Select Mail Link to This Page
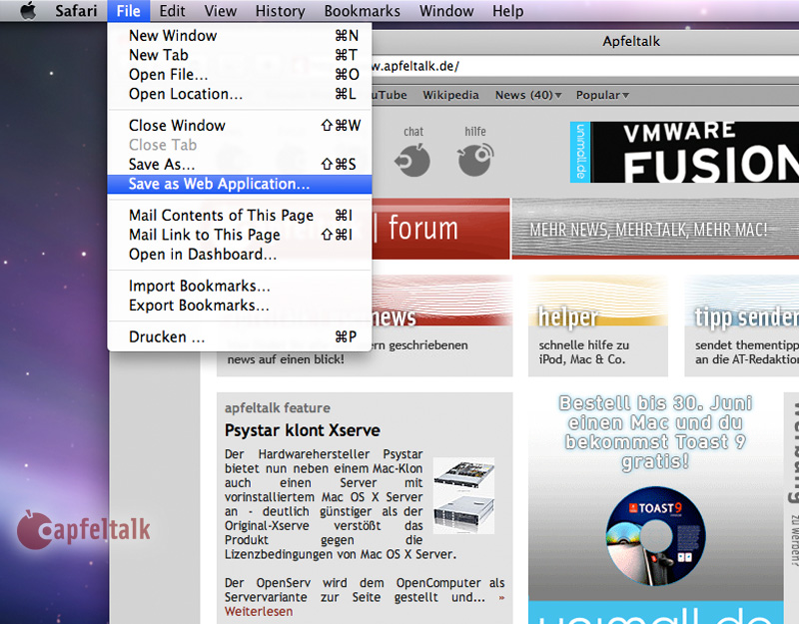799x624 pixels. [x=240, y=235]
